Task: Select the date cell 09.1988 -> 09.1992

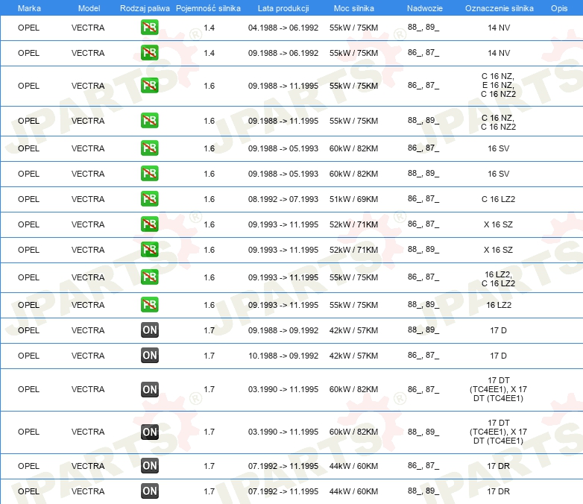Action: (x=283, y=330)
